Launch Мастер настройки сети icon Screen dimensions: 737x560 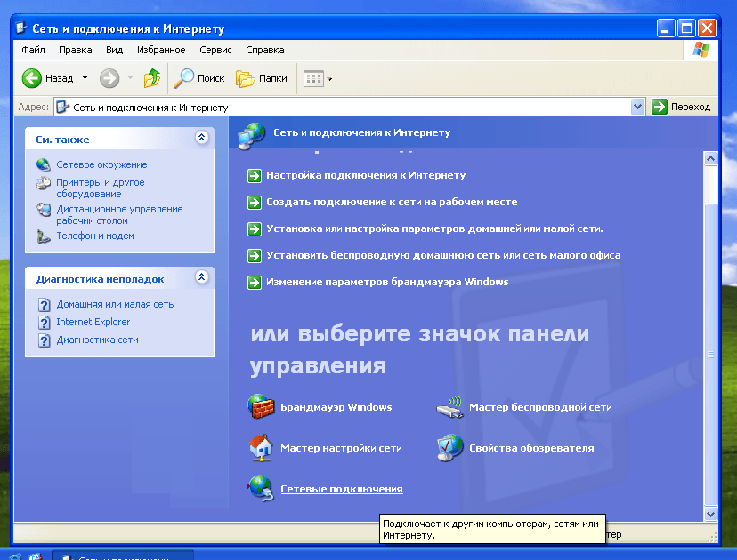[260, 448]
